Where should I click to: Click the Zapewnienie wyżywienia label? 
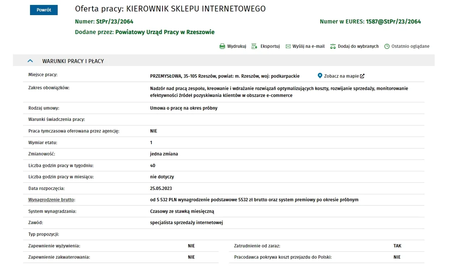pyautogui.click(x=54, y=246)
